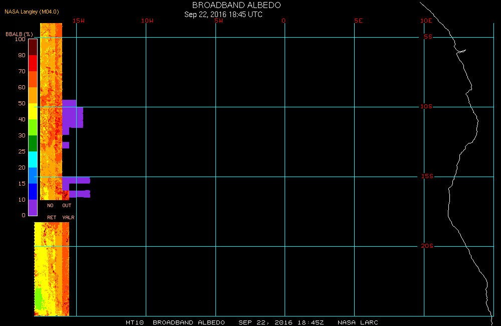Pick the red 70-80 legend swatch

pyautogui.click(x=33, y=63)
